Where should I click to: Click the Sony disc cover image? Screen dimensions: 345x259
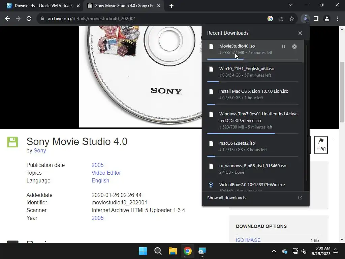[x=140, y=77]
